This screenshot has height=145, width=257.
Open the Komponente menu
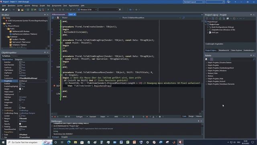[57, 6]
